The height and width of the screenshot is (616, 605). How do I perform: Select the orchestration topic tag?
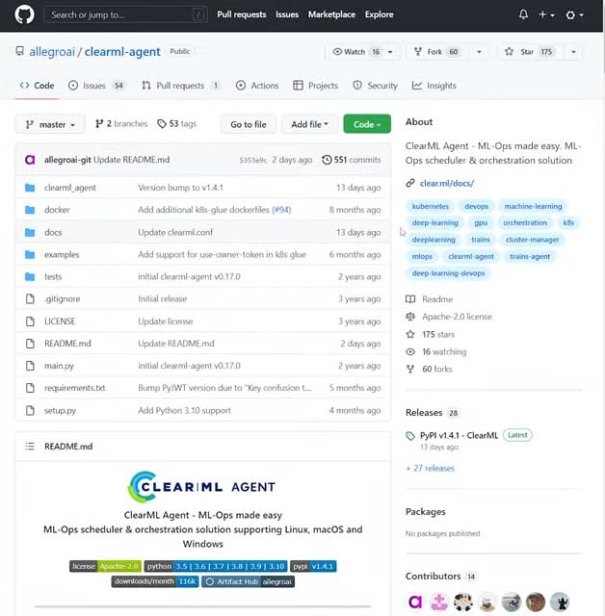(525, 222)
